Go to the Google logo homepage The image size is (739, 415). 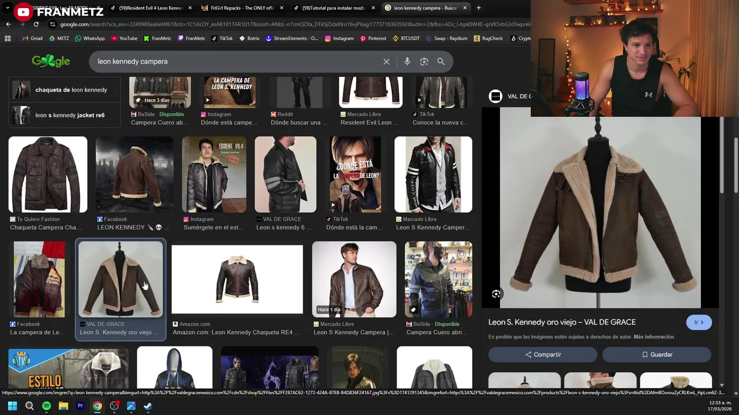[x=51, y=61]
